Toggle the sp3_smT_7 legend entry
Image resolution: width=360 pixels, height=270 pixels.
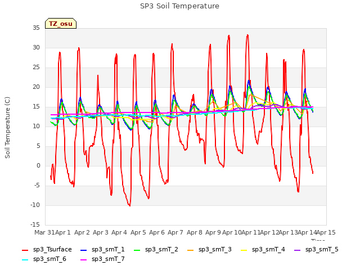point(102,259)
